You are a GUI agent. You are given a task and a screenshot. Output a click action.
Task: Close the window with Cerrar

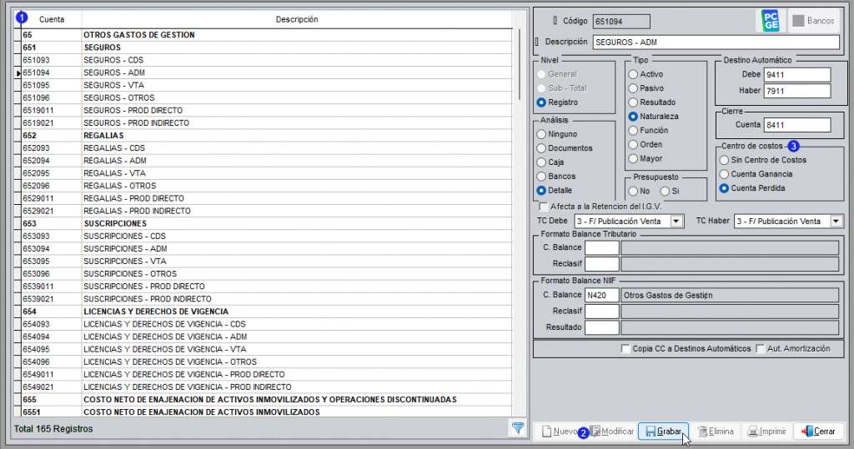click(x=818, y=432)
